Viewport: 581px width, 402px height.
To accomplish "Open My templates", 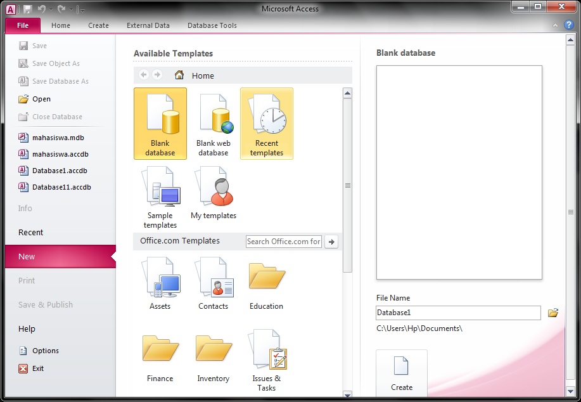I will click(214, 193).
